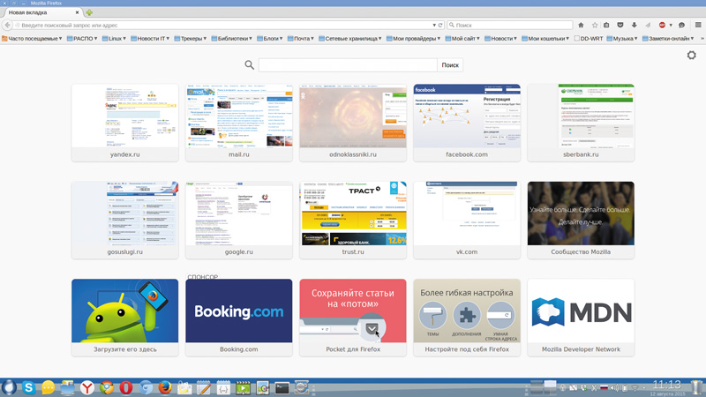Click the back arrow button
The image size is (706, 397).
(x=7, y=26)
